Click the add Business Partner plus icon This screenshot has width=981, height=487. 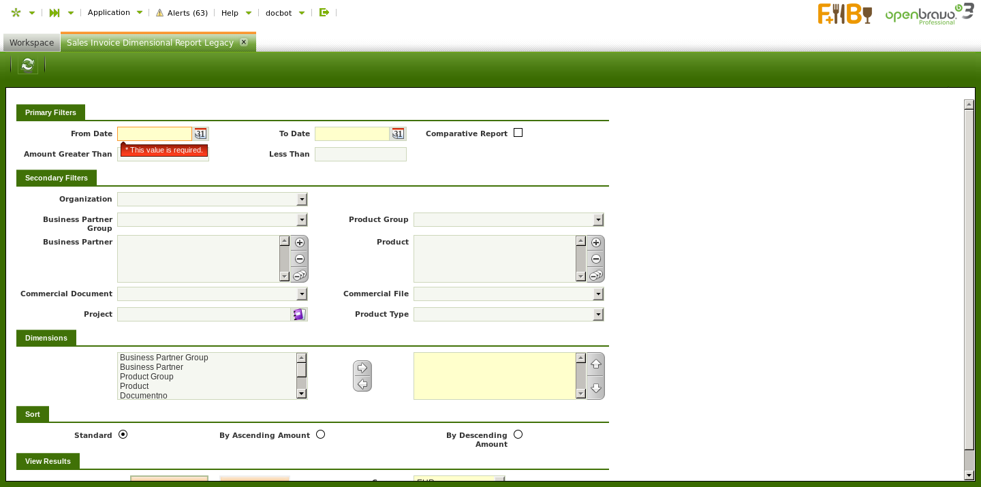tap(300, 242)
